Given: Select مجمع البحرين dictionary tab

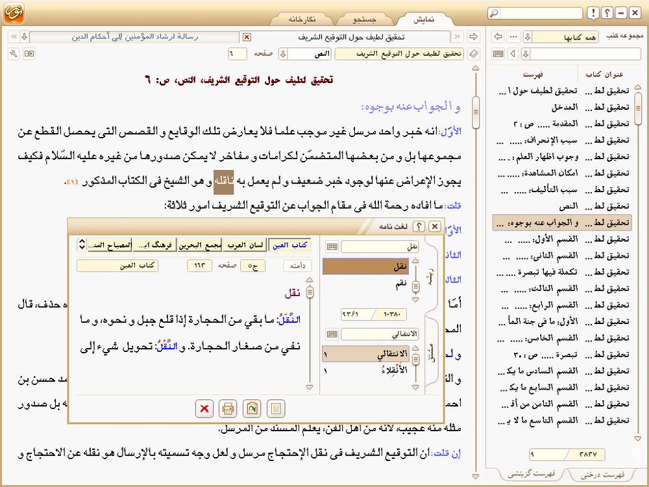Looking at the screenshot, I should [x=200, y=245].
